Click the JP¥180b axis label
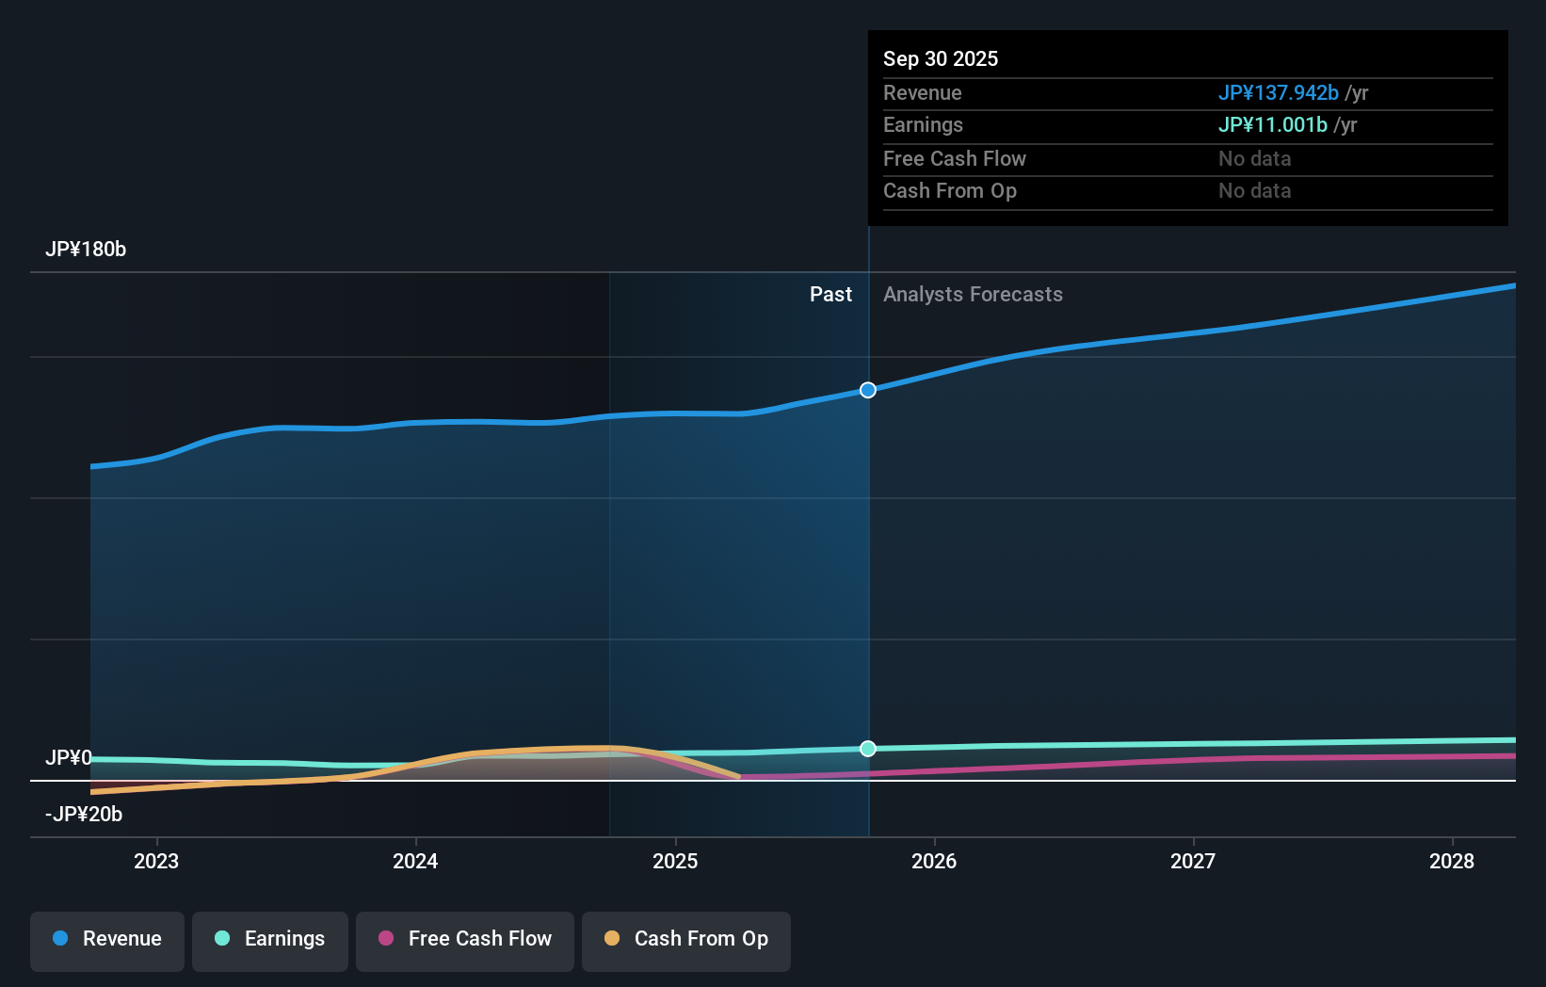Image resolution: width=1546 pixels, height=987 pixels. coord(87,249)
